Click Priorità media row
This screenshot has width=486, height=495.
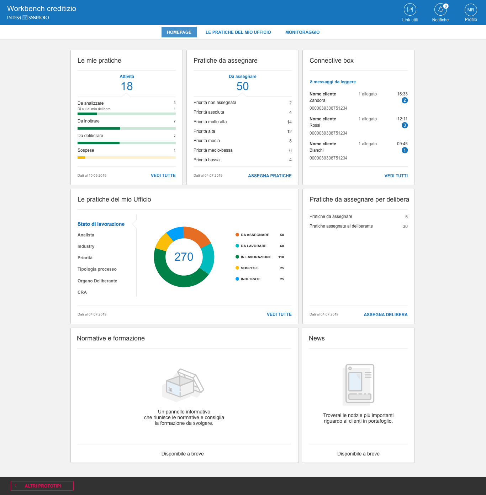pos(243,141)
